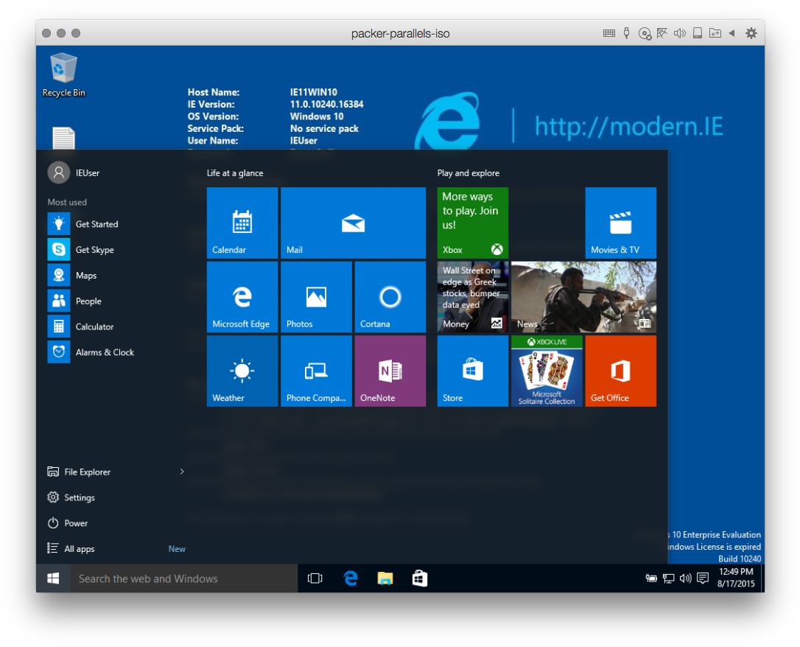This screenshot has width=800, height=647.
Task: Open the OneNote tile
Action: pyautogui.click(x=390, y=371)
